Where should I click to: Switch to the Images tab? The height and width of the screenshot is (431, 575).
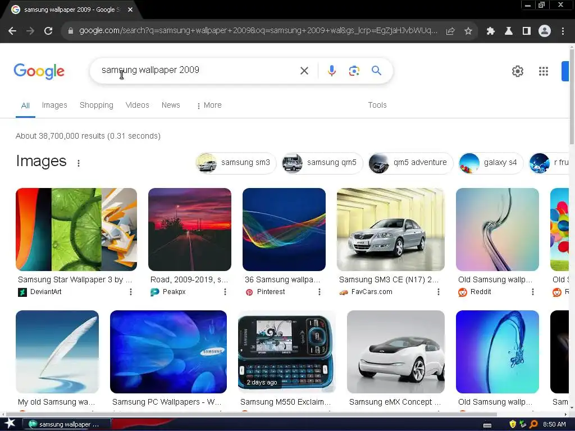click(54, 105)
